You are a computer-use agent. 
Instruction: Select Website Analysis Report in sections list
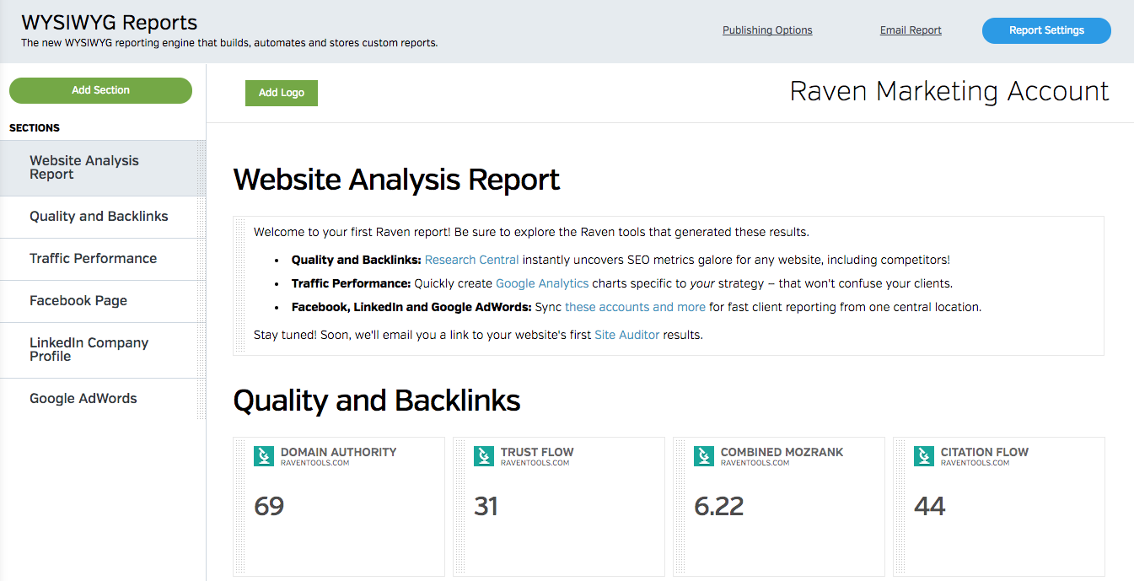tap(84, 168)
